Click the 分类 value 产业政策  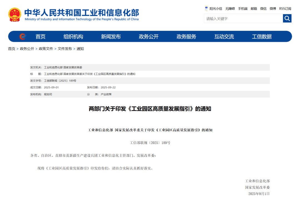pos(106,94)
